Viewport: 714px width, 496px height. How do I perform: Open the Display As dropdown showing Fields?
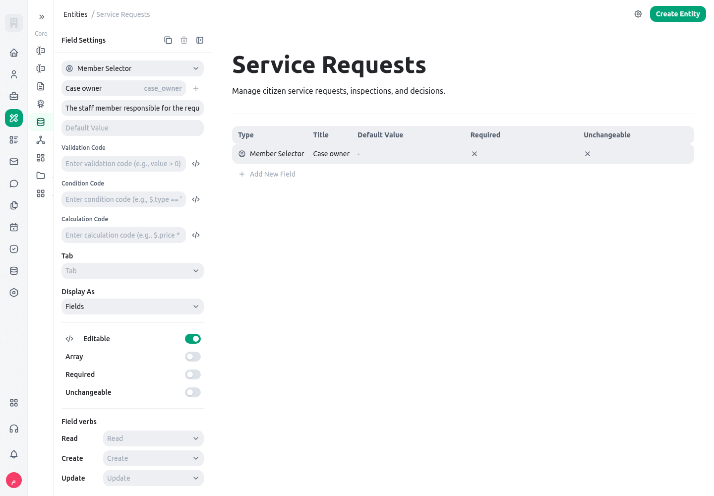tap(132, 307)
